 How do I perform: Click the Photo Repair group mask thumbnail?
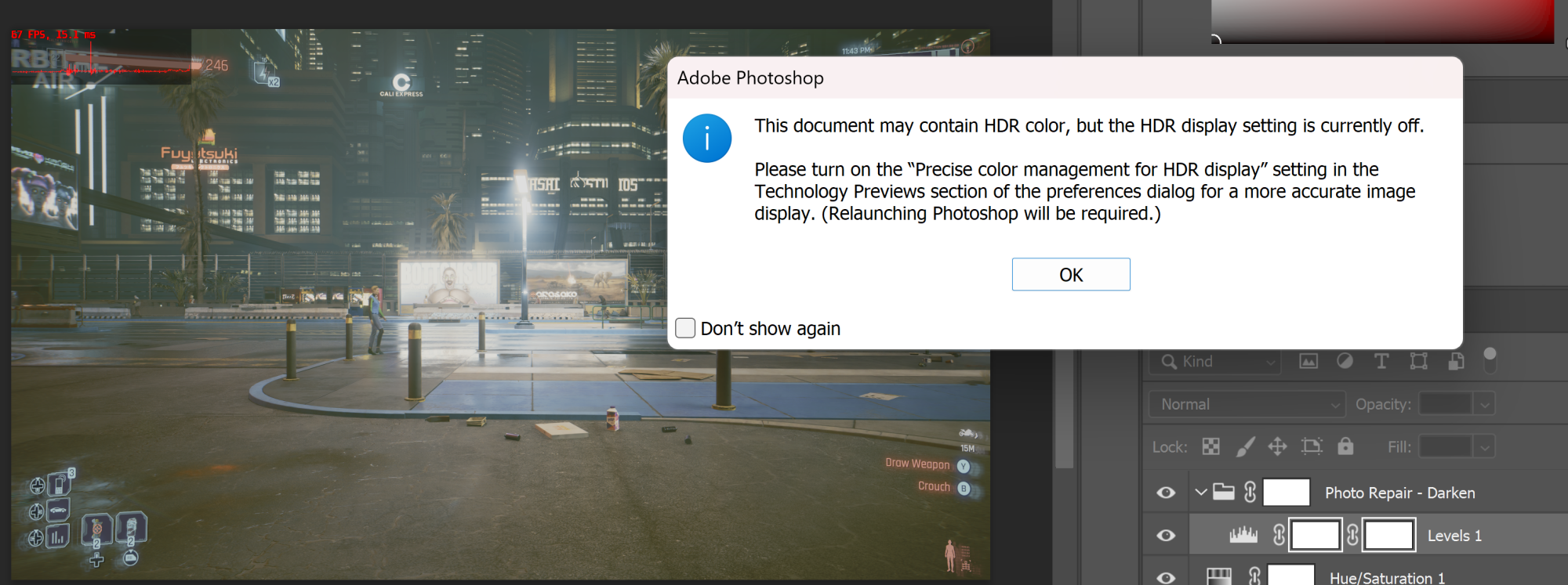click(1287, 493)
